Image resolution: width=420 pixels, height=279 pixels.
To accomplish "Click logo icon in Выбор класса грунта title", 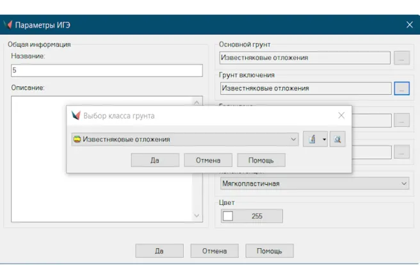I will pos(76,116).
